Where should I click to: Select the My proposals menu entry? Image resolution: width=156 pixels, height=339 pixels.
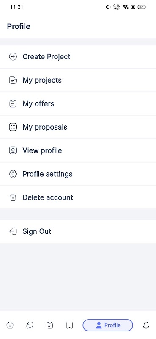pyautogui.click(x=78, y=127)
